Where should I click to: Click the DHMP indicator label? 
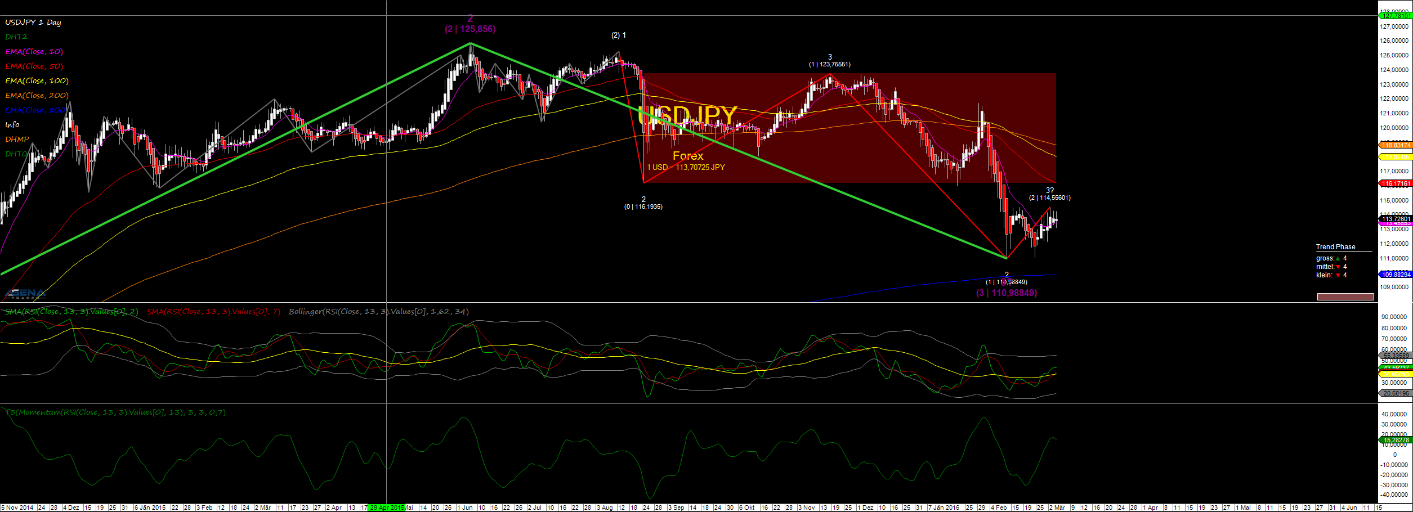click(17, 140)
